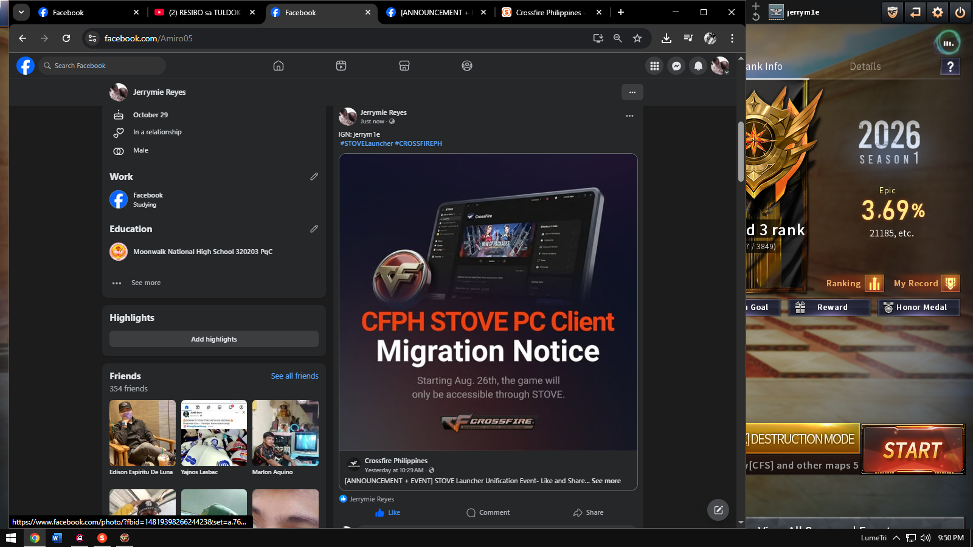Expand See more in intro section

click(146, 283)
